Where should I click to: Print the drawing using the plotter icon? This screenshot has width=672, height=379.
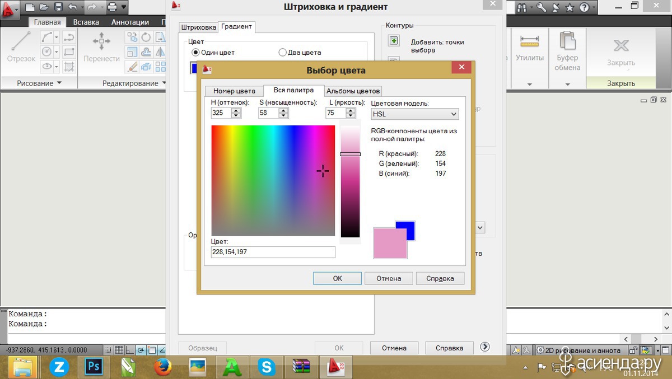click(112, 7)
